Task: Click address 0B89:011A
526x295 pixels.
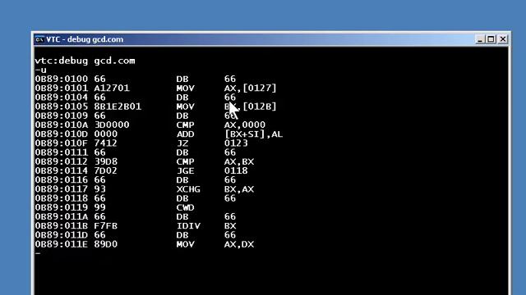Action: pyautogui.click(x=61, y=216)
